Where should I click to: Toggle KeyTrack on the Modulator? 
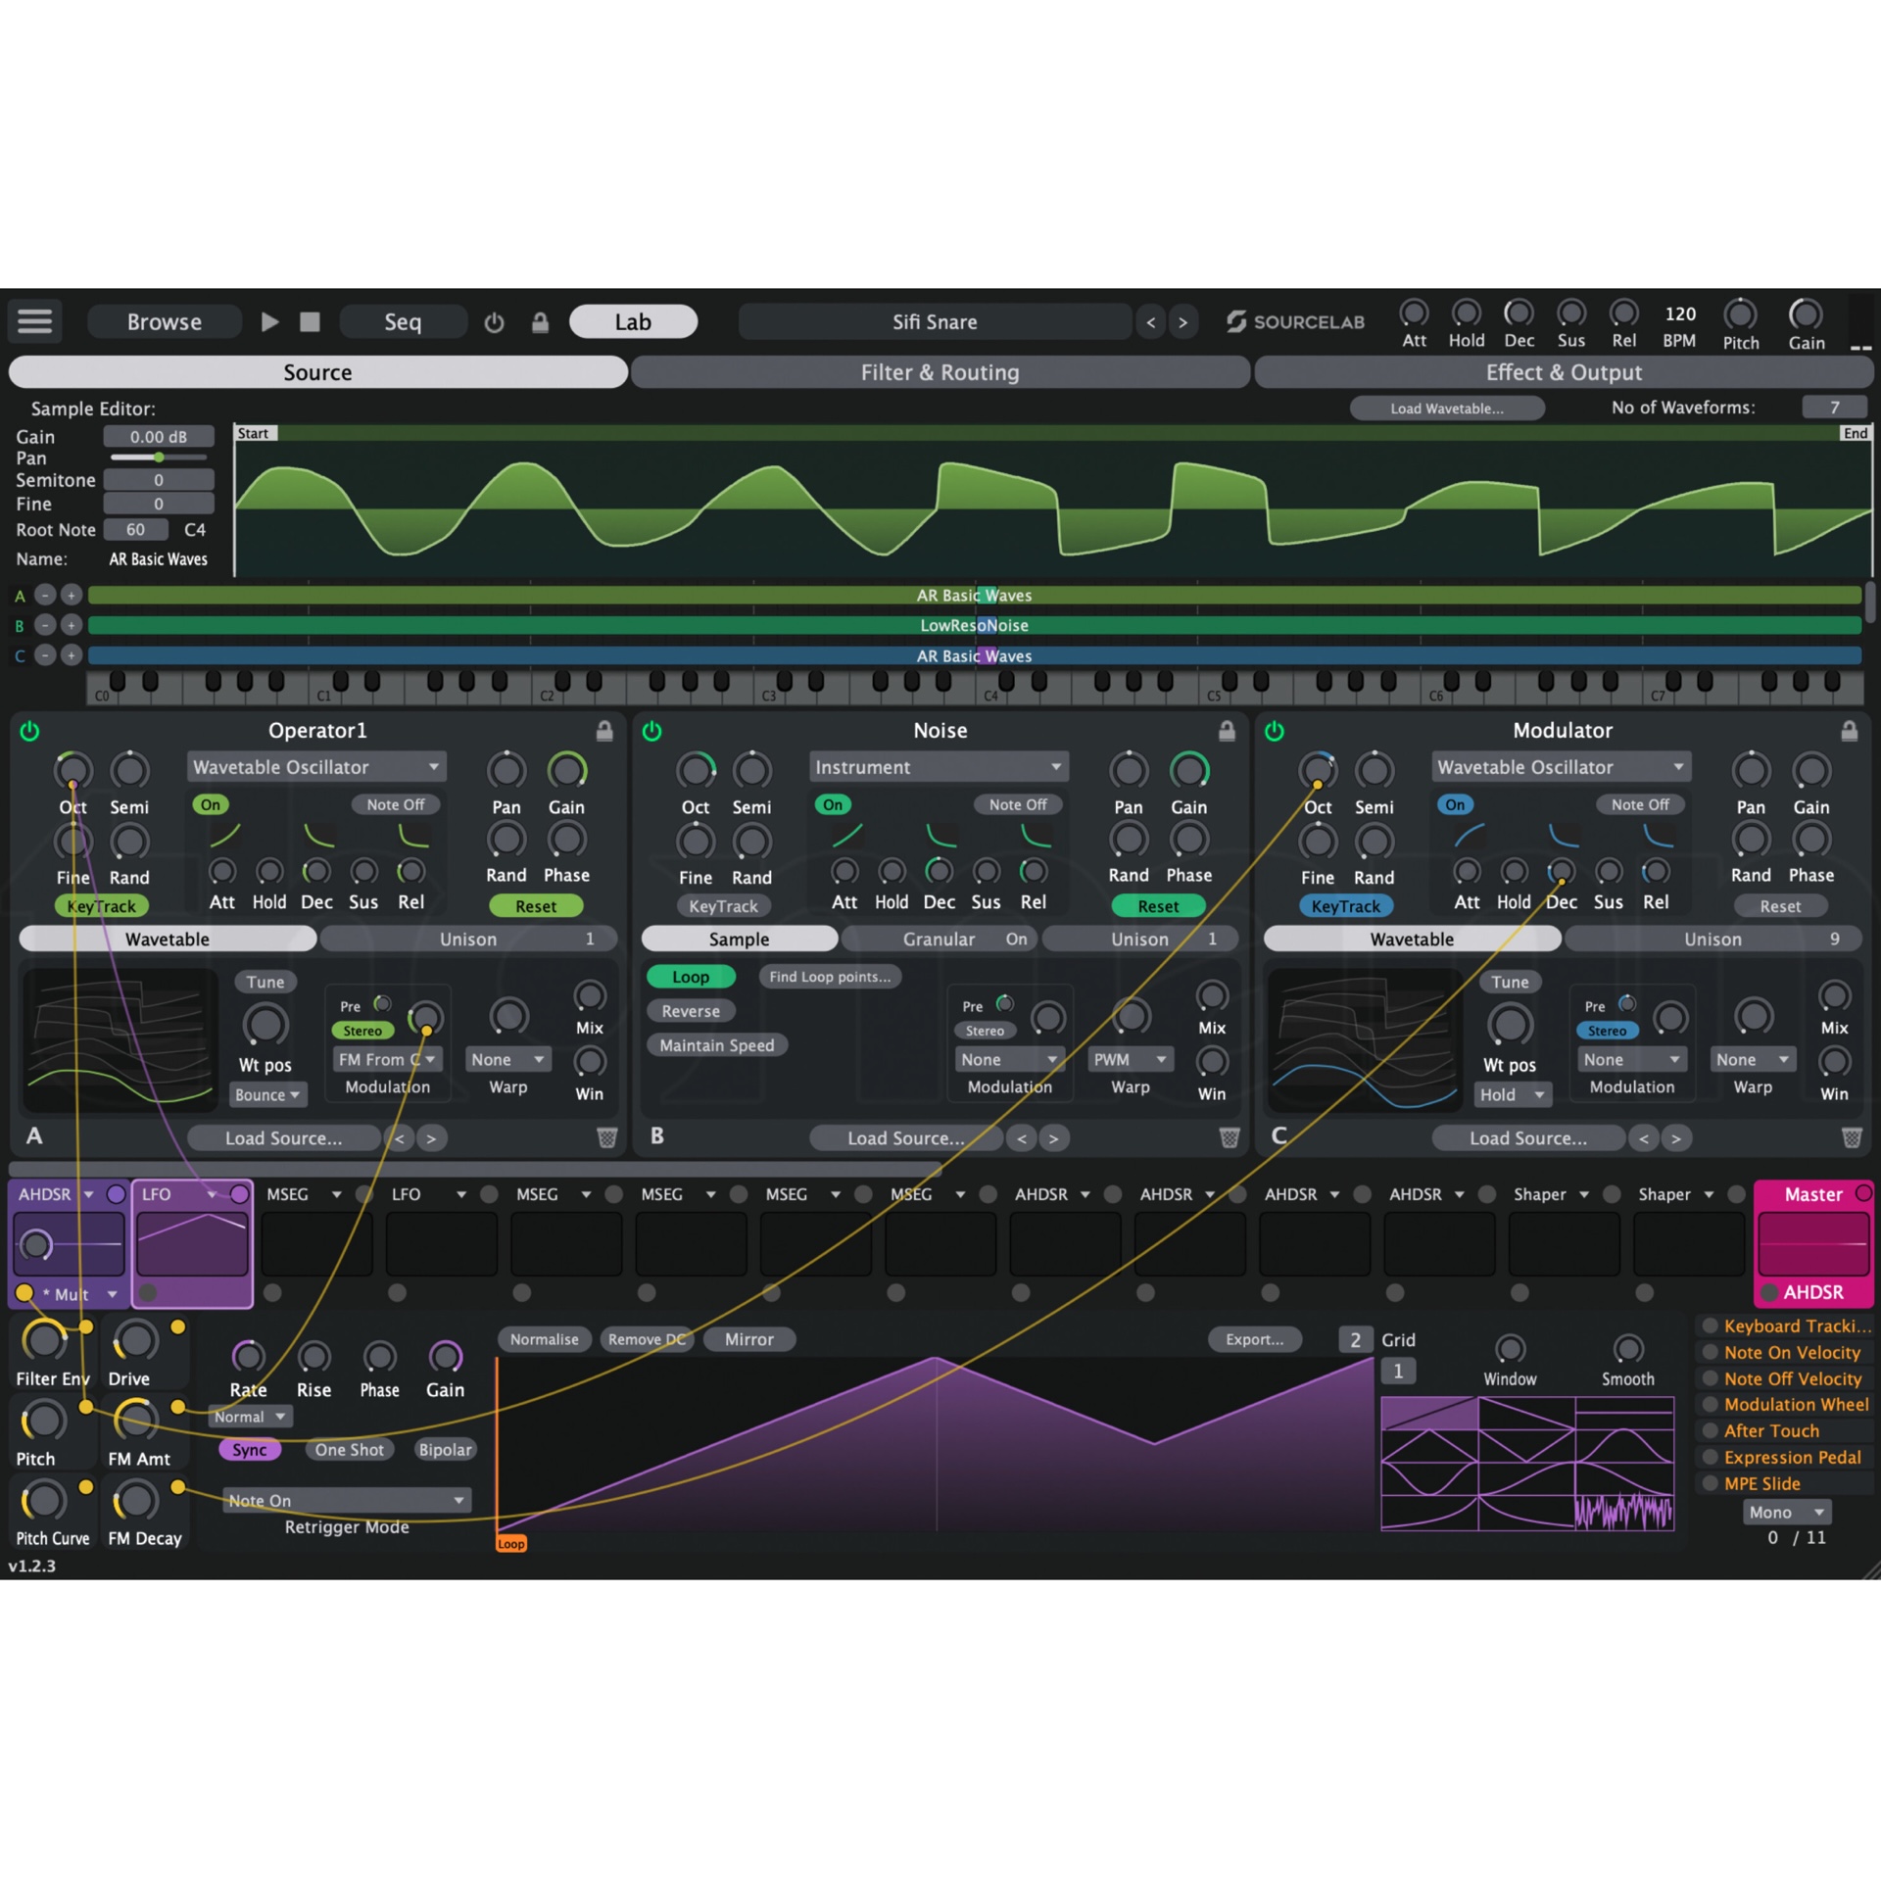(x=1346, y=905)
